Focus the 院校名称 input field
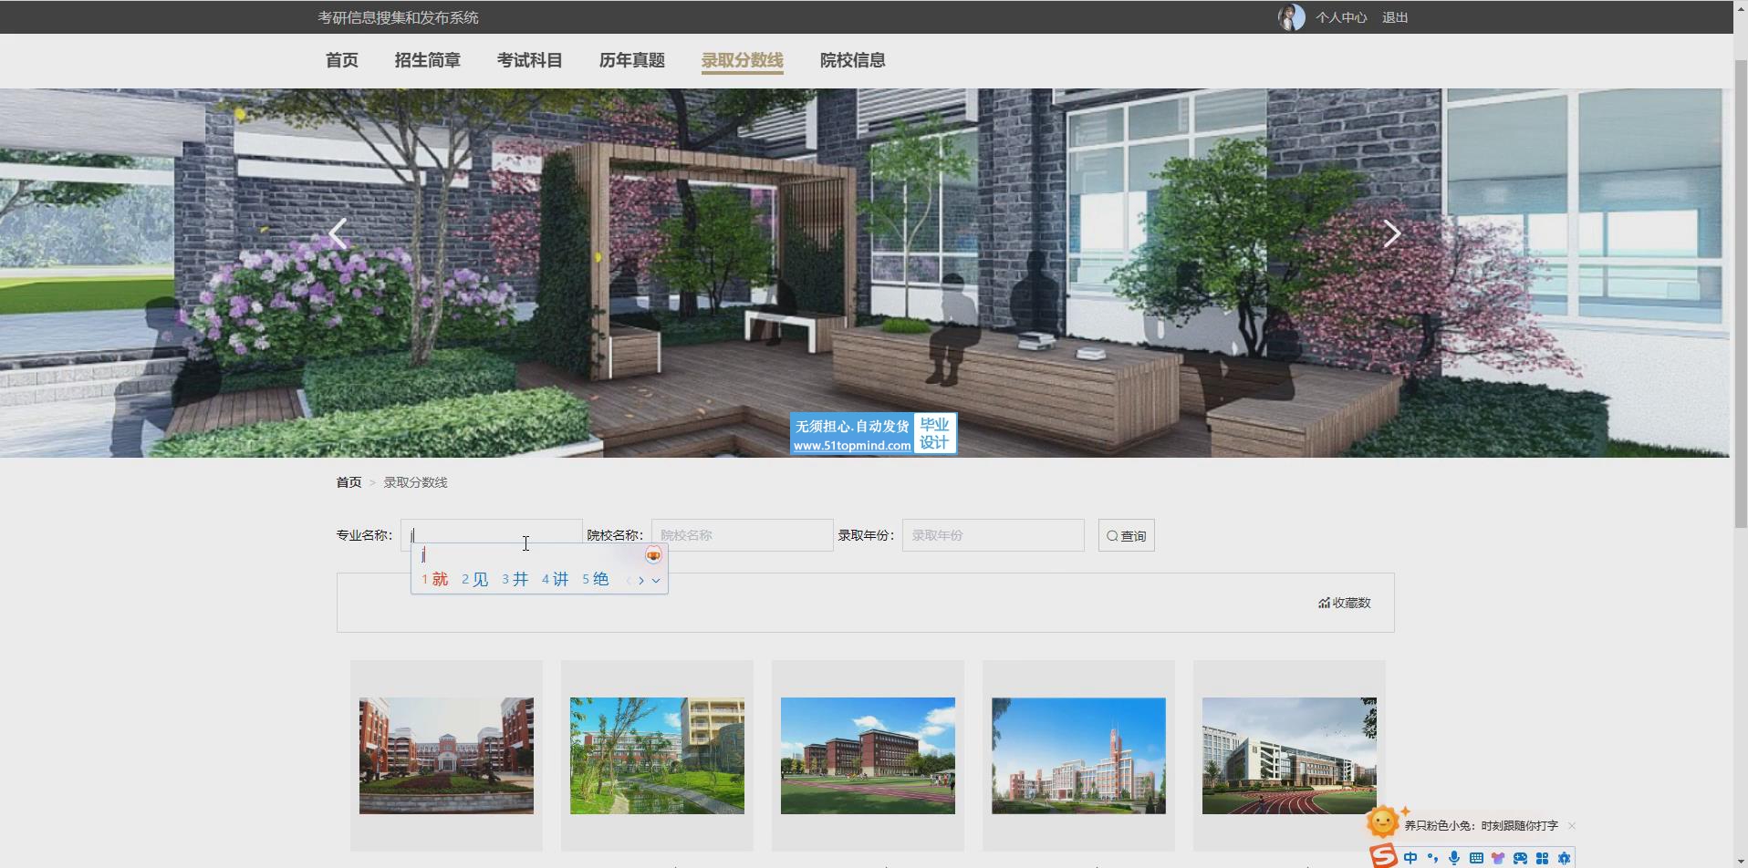This screenshot has height=868, width=1748. pyautogui.click(x=741, y=535)
